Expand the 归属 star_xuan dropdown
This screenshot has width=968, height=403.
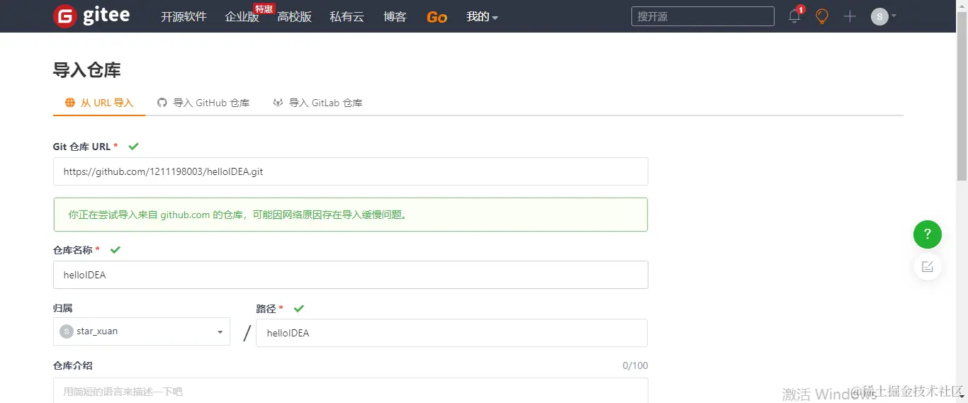[142, 331]
